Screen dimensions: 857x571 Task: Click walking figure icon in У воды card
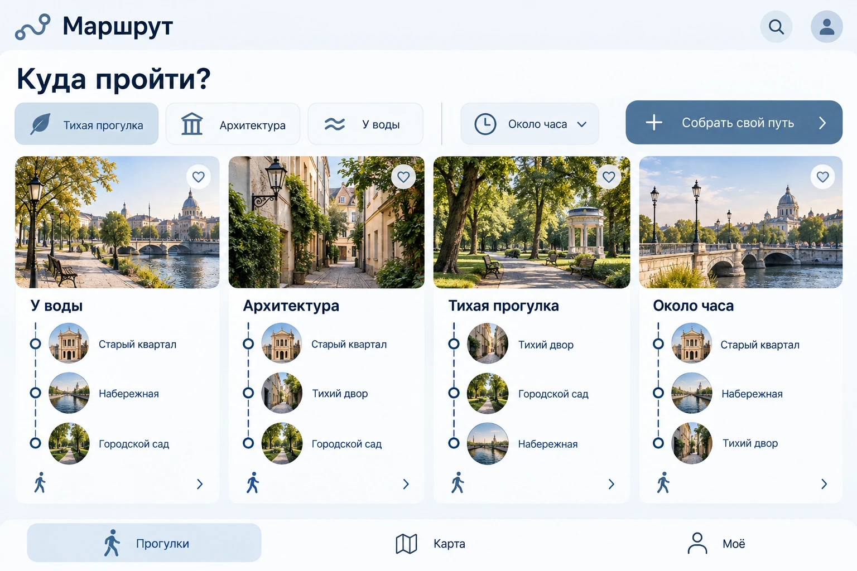tap(40, 483)
